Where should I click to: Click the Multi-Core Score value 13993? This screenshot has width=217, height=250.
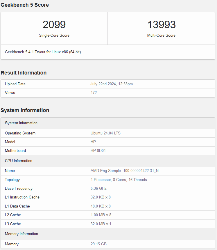pos(161,25)
